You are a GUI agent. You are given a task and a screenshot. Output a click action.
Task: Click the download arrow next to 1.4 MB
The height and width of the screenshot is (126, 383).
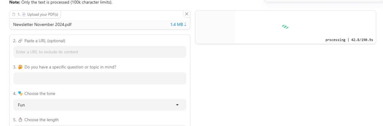[x=185, y=25]
